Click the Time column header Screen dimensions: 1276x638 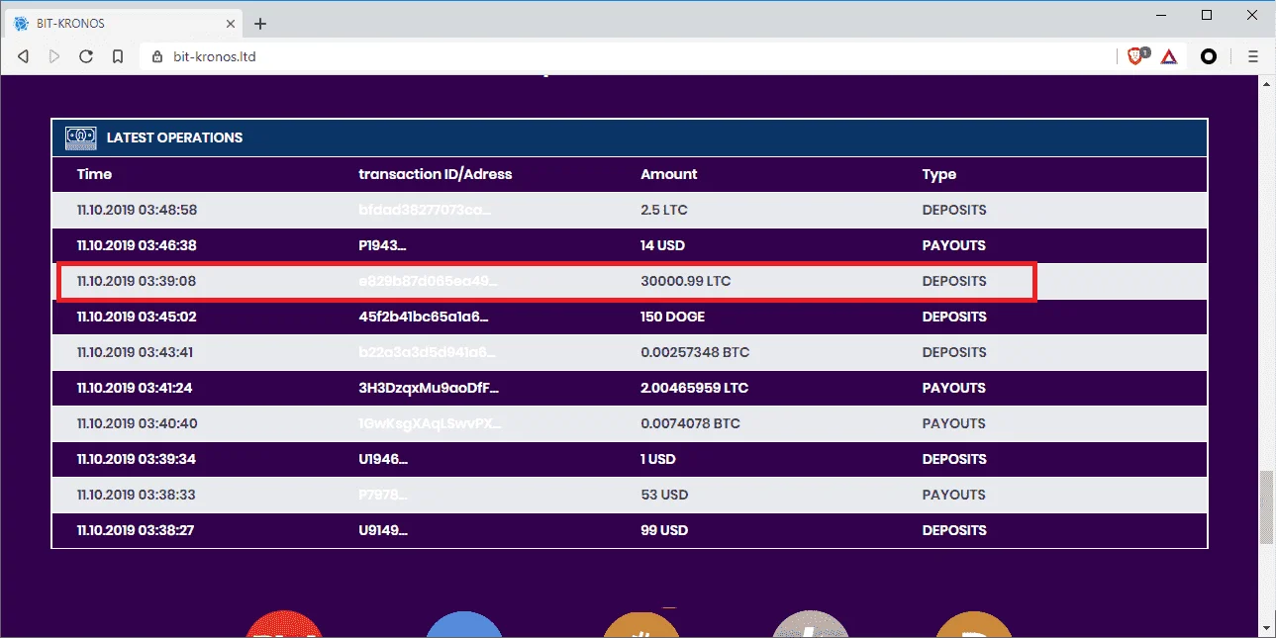pyautogui.click(x=94, y=174)
